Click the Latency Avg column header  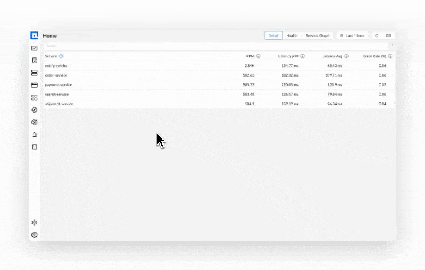[332, 56]
